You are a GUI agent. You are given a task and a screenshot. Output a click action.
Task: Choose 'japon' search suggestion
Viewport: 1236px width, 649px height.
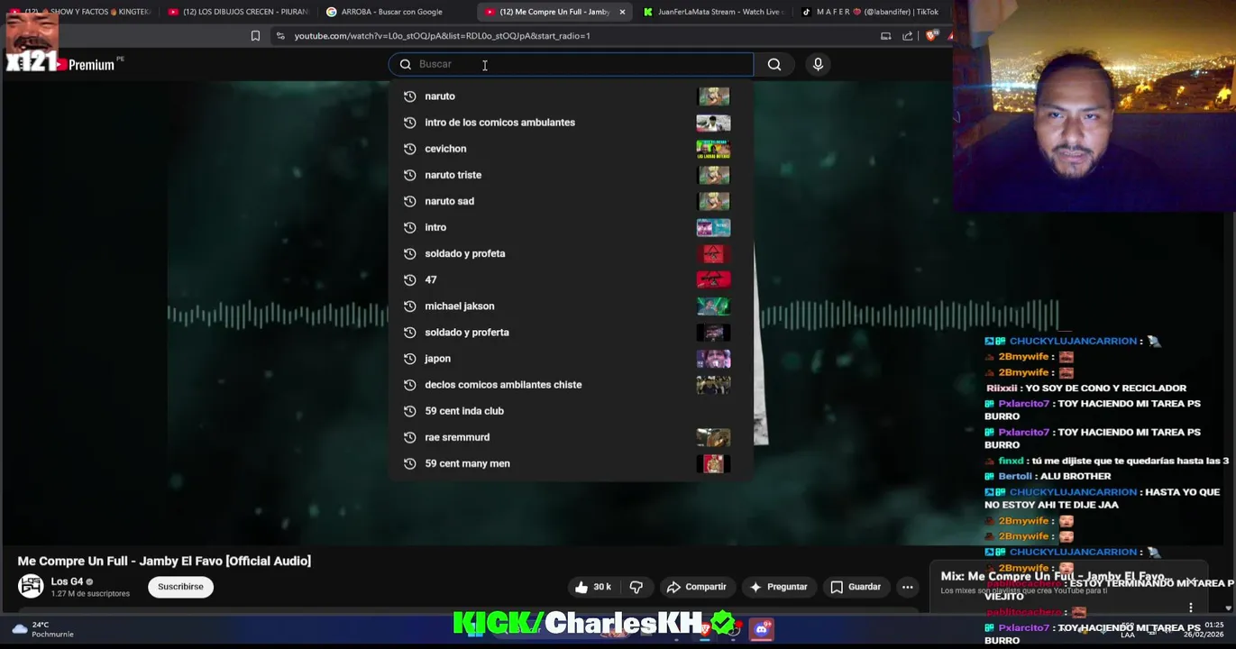coord(571,358)
